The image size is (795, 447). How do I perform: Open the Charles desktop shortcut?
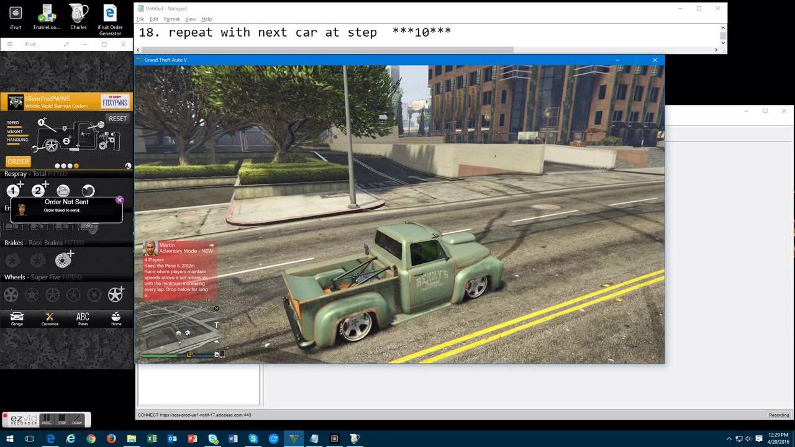[x=78, y=18]
